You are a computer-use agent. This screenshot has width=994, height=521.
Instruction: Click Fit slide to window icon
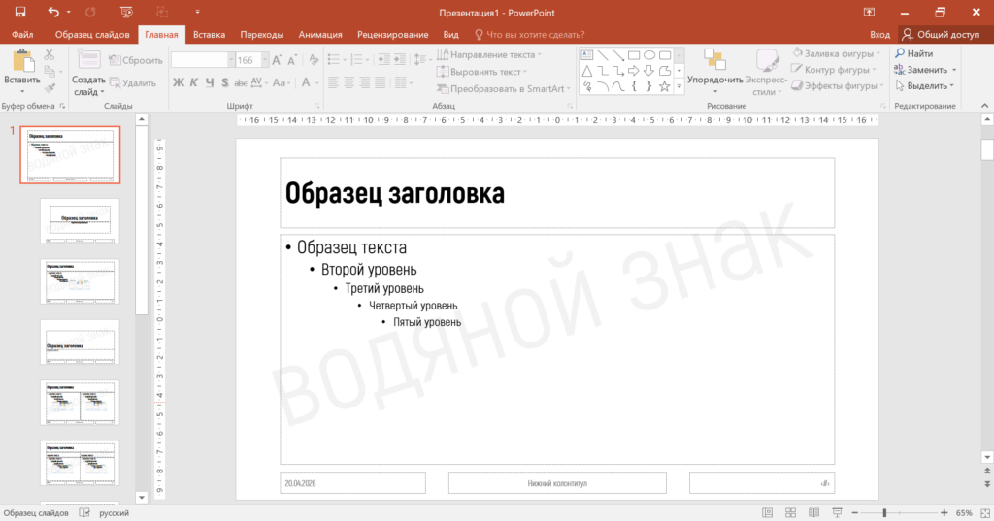coord(984,513)
